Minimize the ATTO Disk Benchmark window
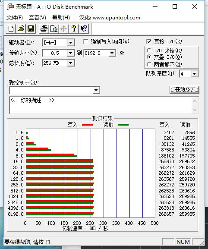Viewport: 208px width, 249px height. (x=155, y=6)
